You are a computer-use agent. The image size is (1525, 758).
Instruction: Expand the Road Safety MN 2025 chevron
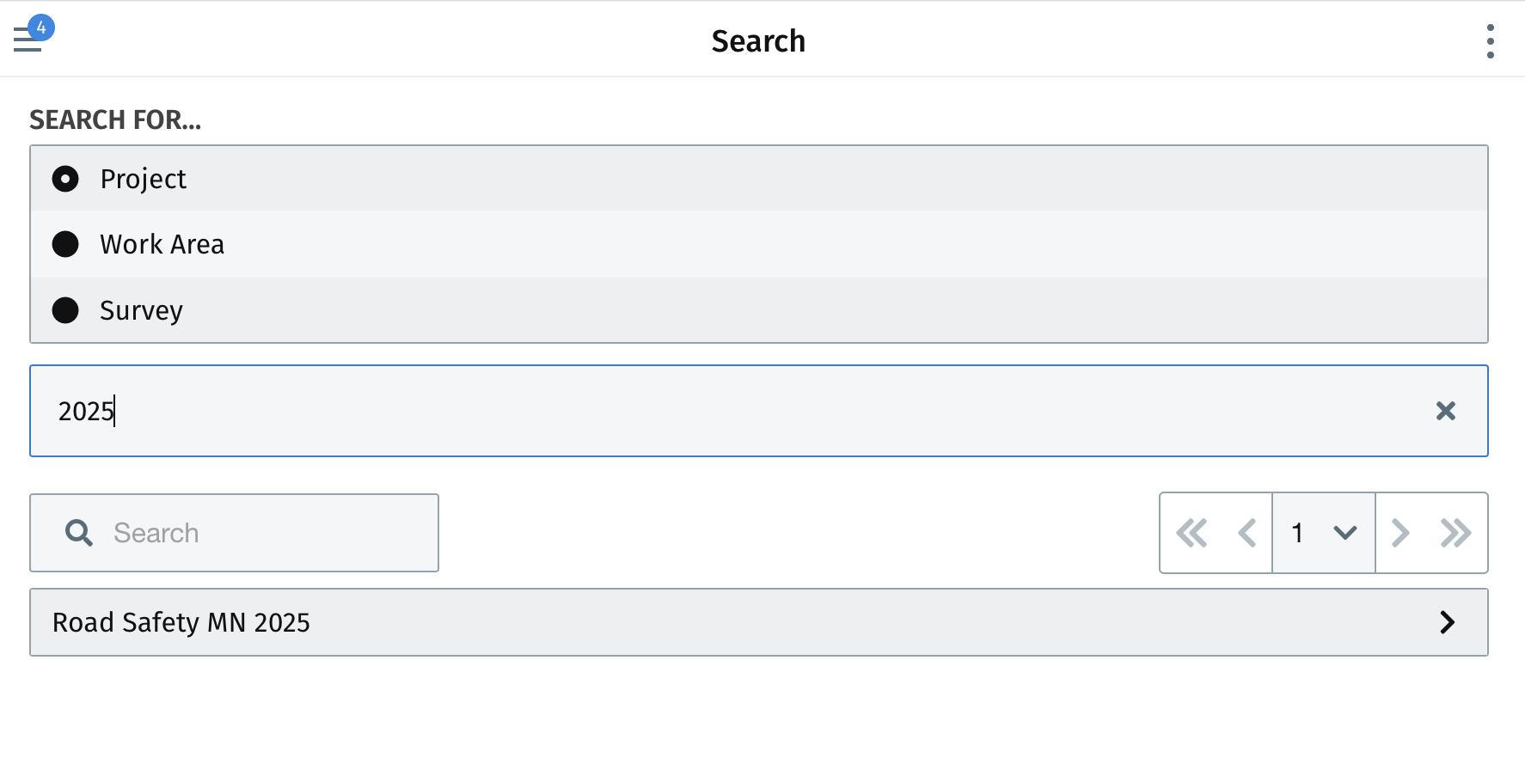[x=1448, y=622]
